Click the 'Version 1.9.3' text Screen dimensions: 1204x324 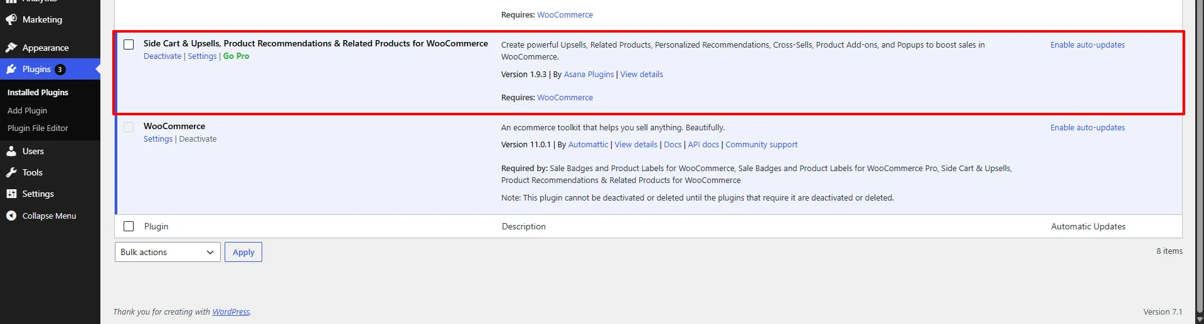point(524,75)
